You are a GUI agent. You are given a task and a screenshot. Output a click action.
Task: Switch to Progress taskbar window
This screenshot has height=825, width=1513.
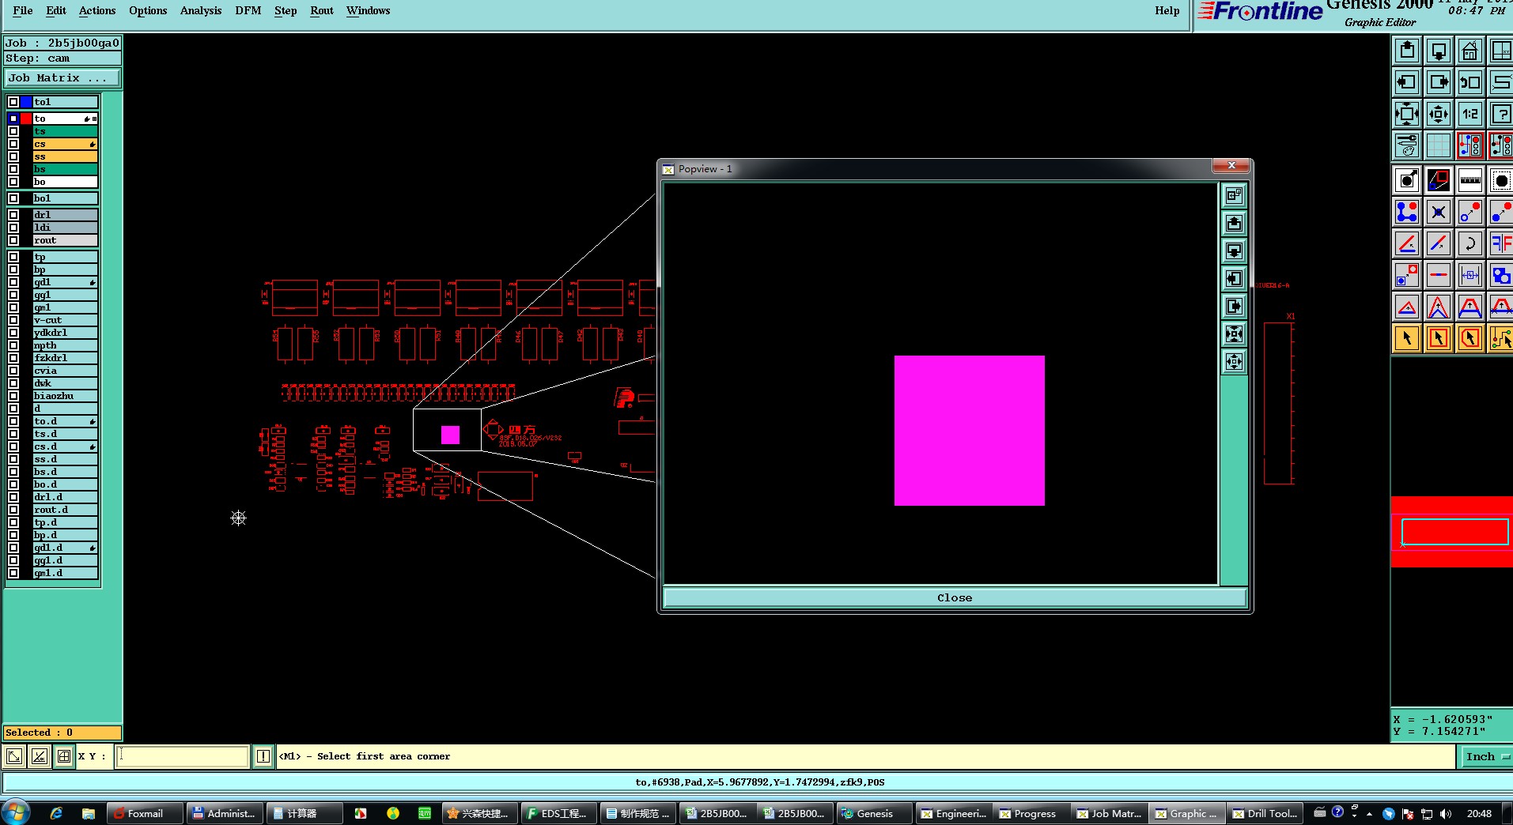pos(1031,813)
